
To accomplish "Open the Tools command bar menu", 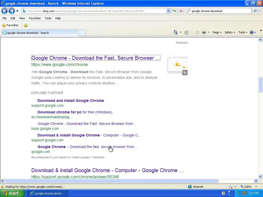I will point(243,32).
